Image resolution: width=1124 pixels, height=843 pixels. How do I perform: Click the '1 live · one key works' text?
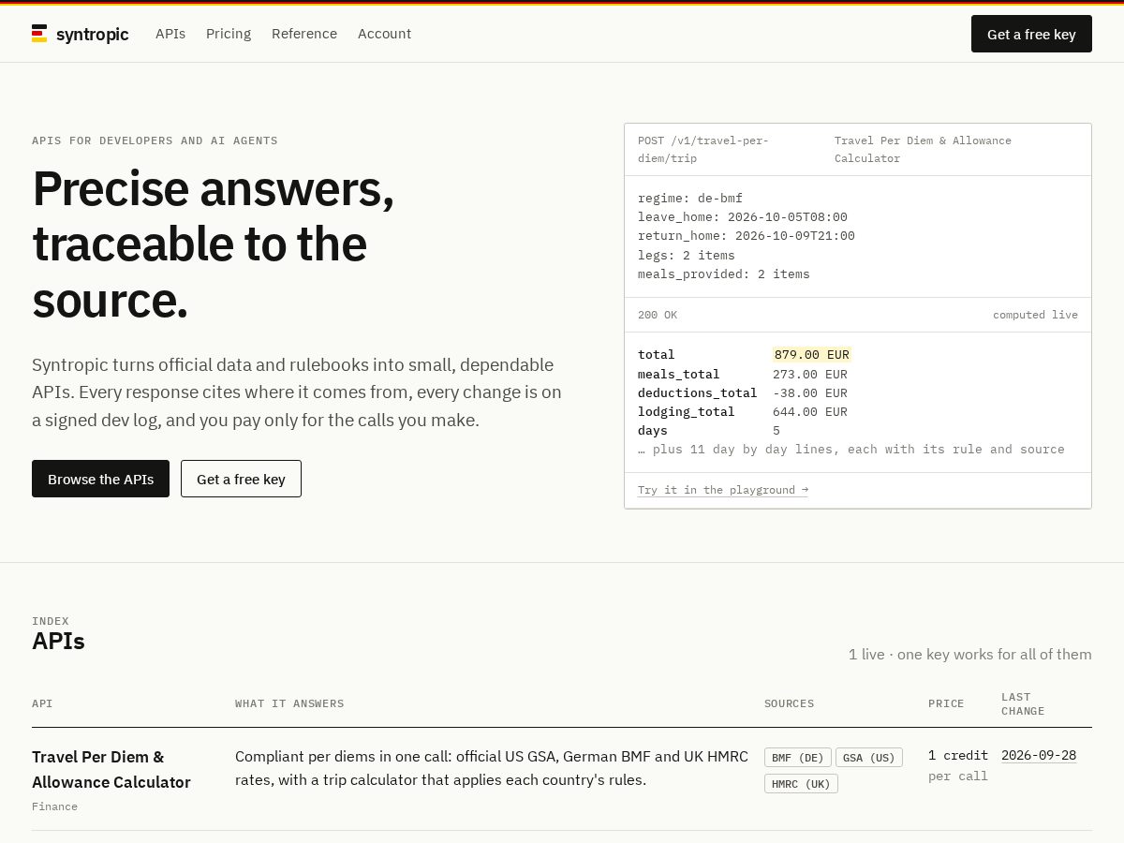[x=970, y=654]
